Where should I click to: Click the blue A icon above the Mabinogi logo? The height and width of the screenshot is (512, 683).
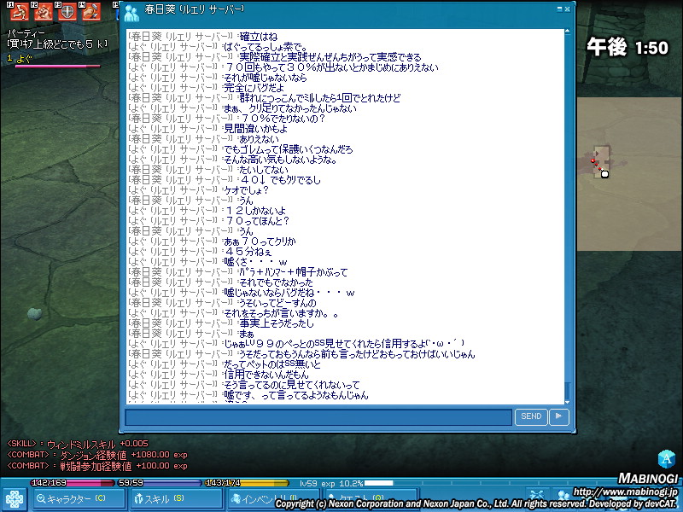(667, 459)
